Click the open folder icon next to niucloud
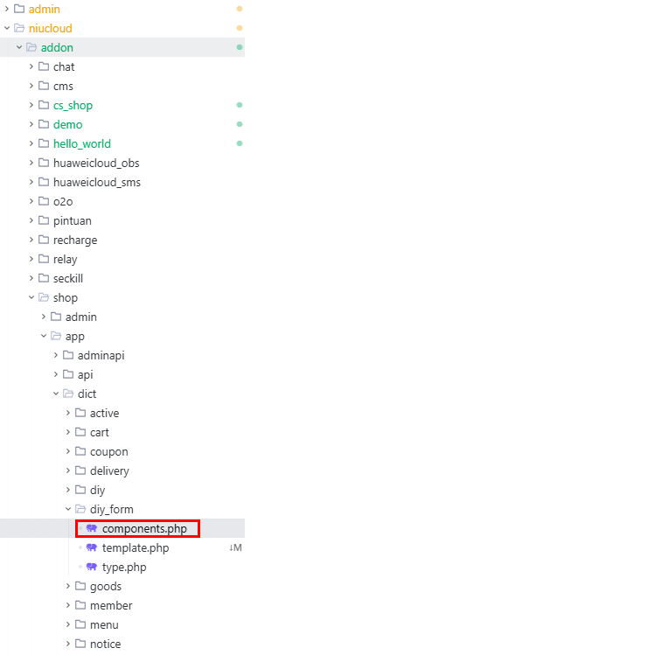 19,28
